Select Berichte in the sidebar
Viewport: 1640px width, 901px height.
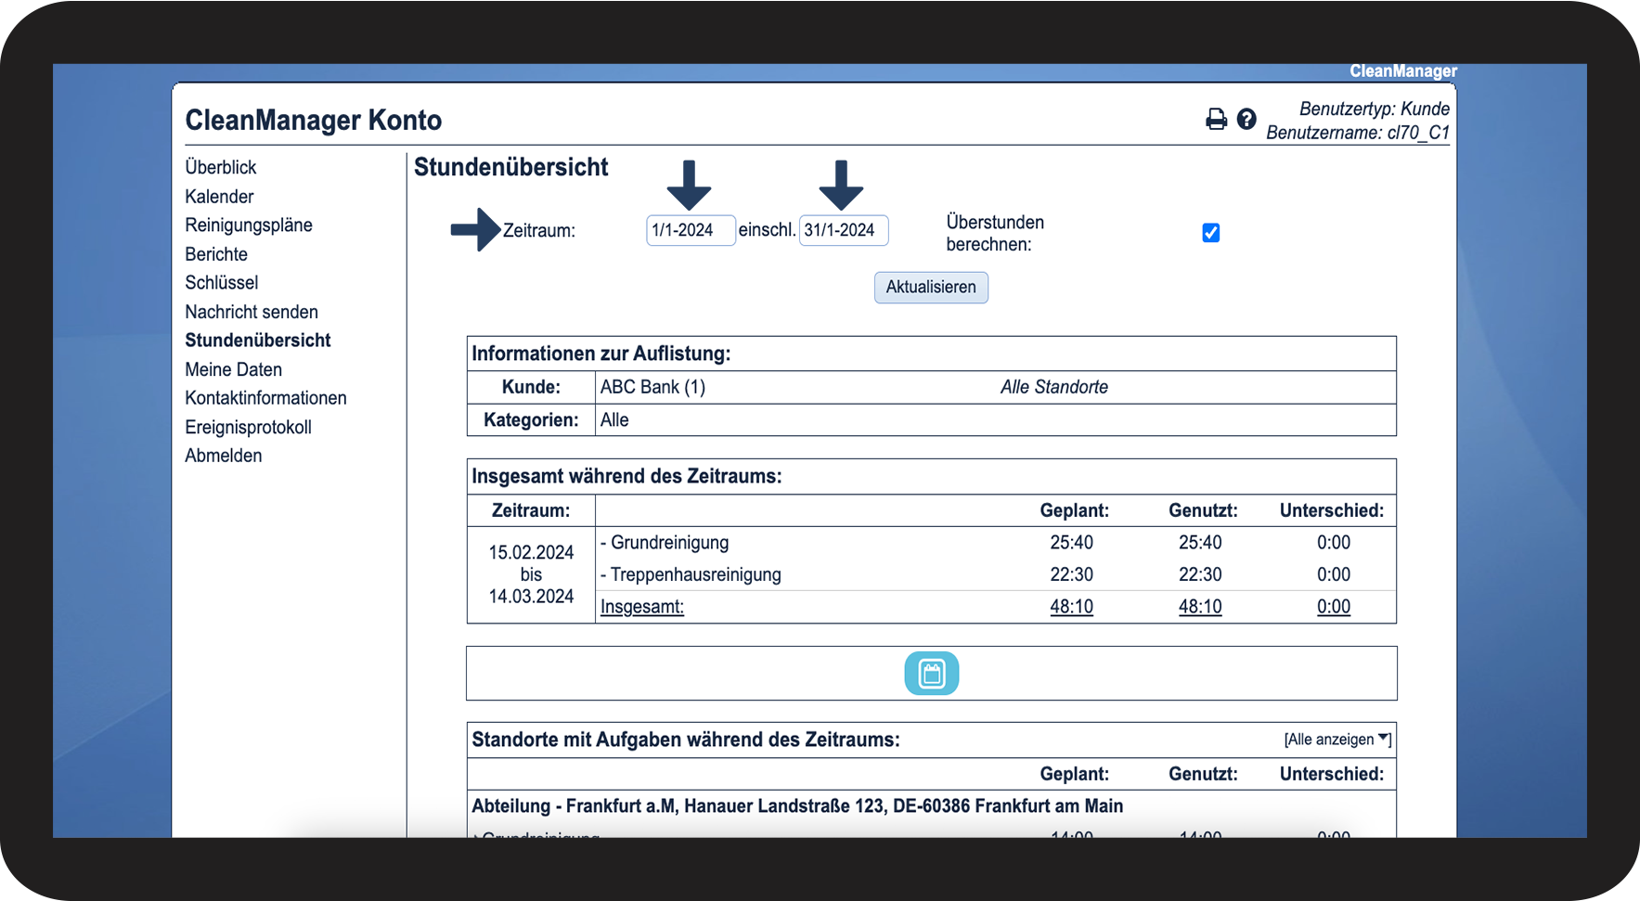pyautogui.click(x=216, y=254)
